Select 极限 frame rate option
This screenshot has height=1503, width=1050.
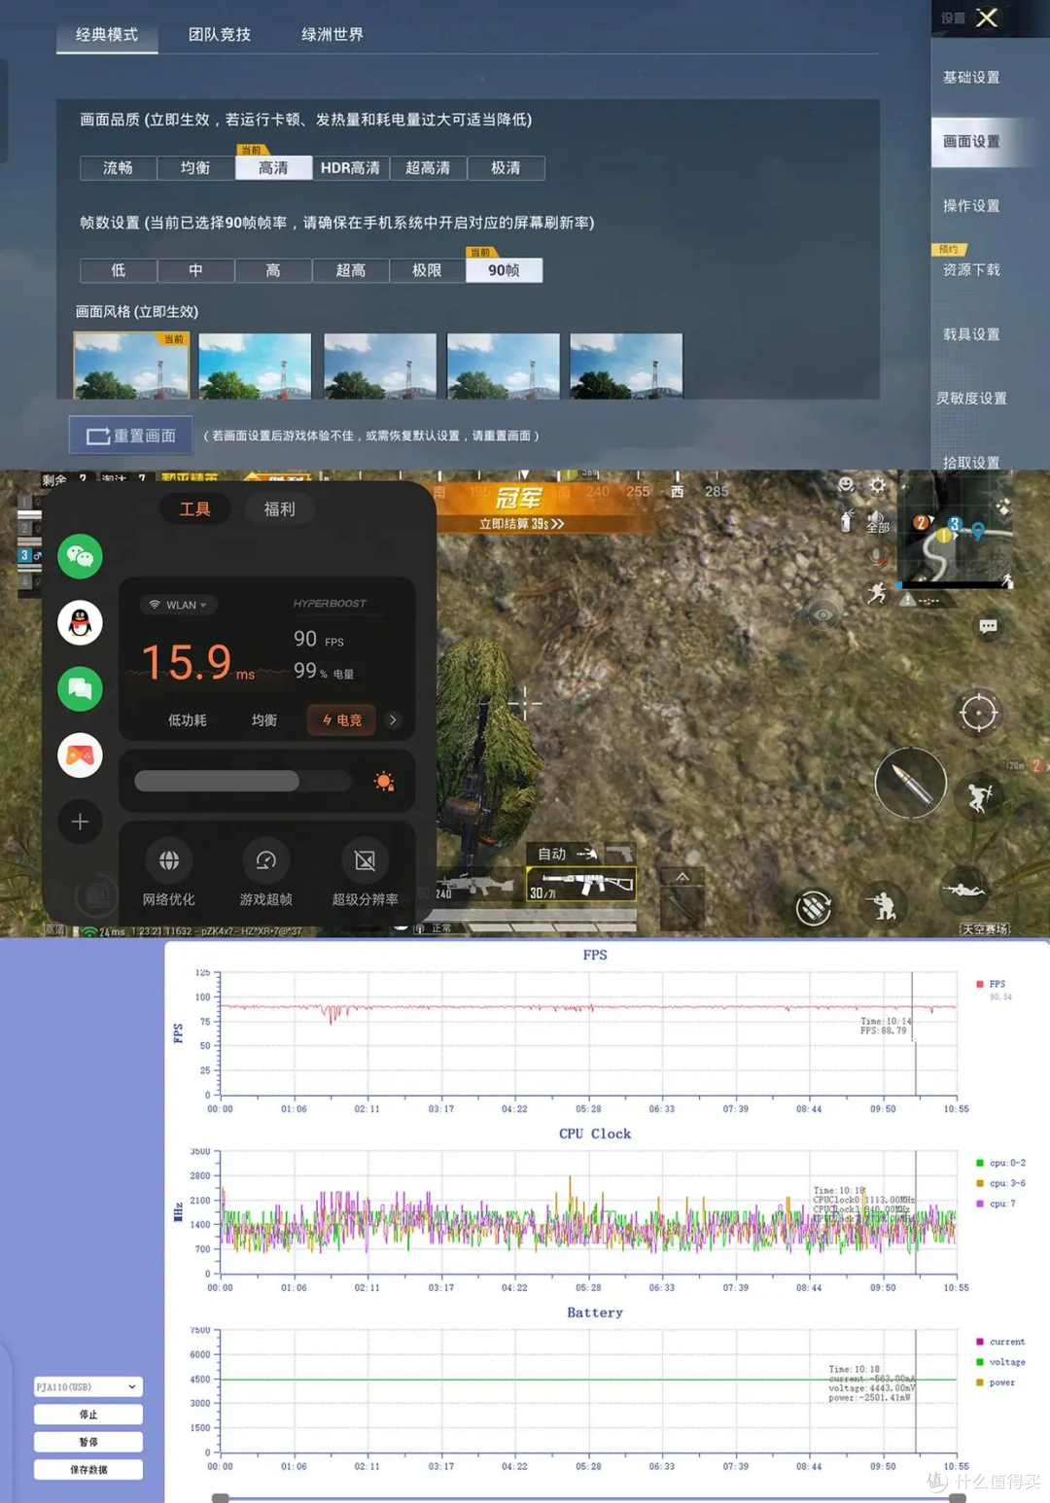pos(427,270)
